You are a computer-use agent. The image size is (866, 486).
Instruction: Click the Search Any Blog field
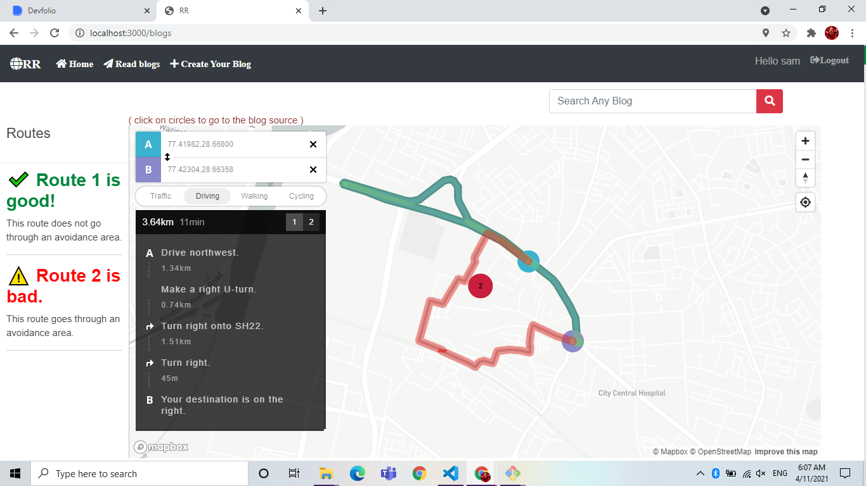point(653,101)
